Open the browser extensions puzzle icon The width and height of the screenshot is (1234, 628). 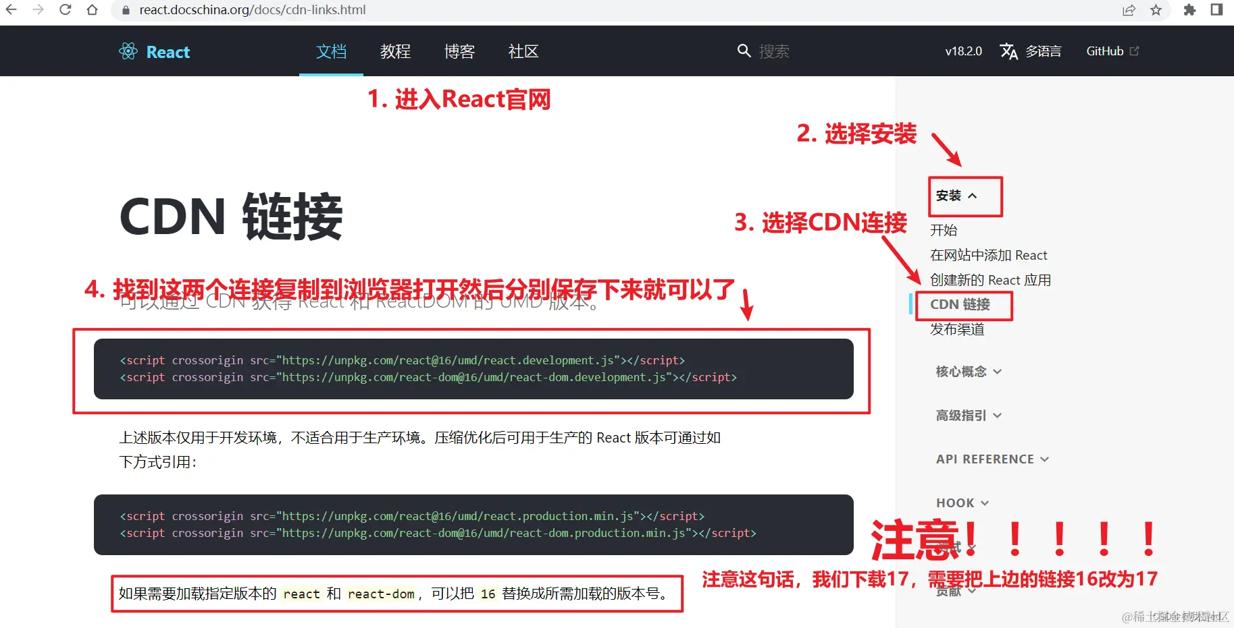(x=1189, y=10)
